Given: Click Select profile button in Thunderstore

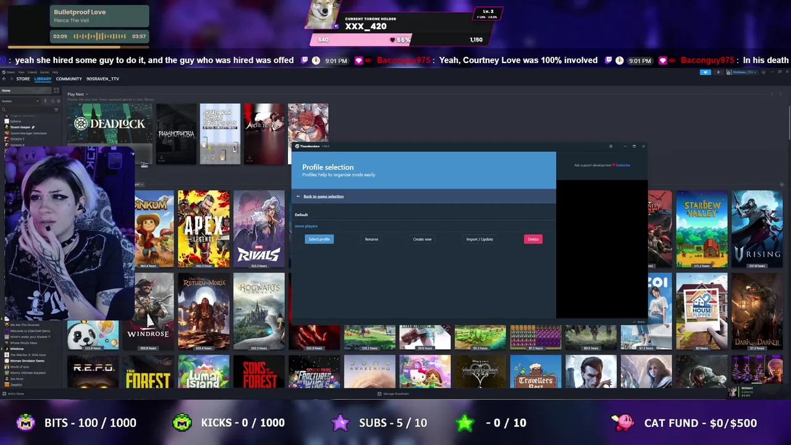Looking at the screenshot, I should coord(319,239).
